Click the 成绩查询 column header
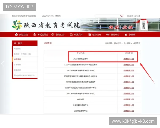Image resolution: width=160 pixels, height=128 pixels. pyautogui.click(x=129, y=53)
